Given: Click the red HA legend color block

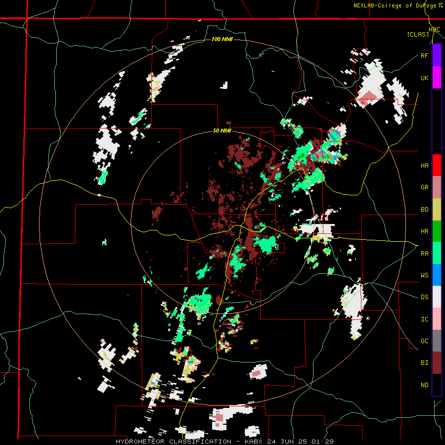Looking at the screenshot, I should point(437,165).
